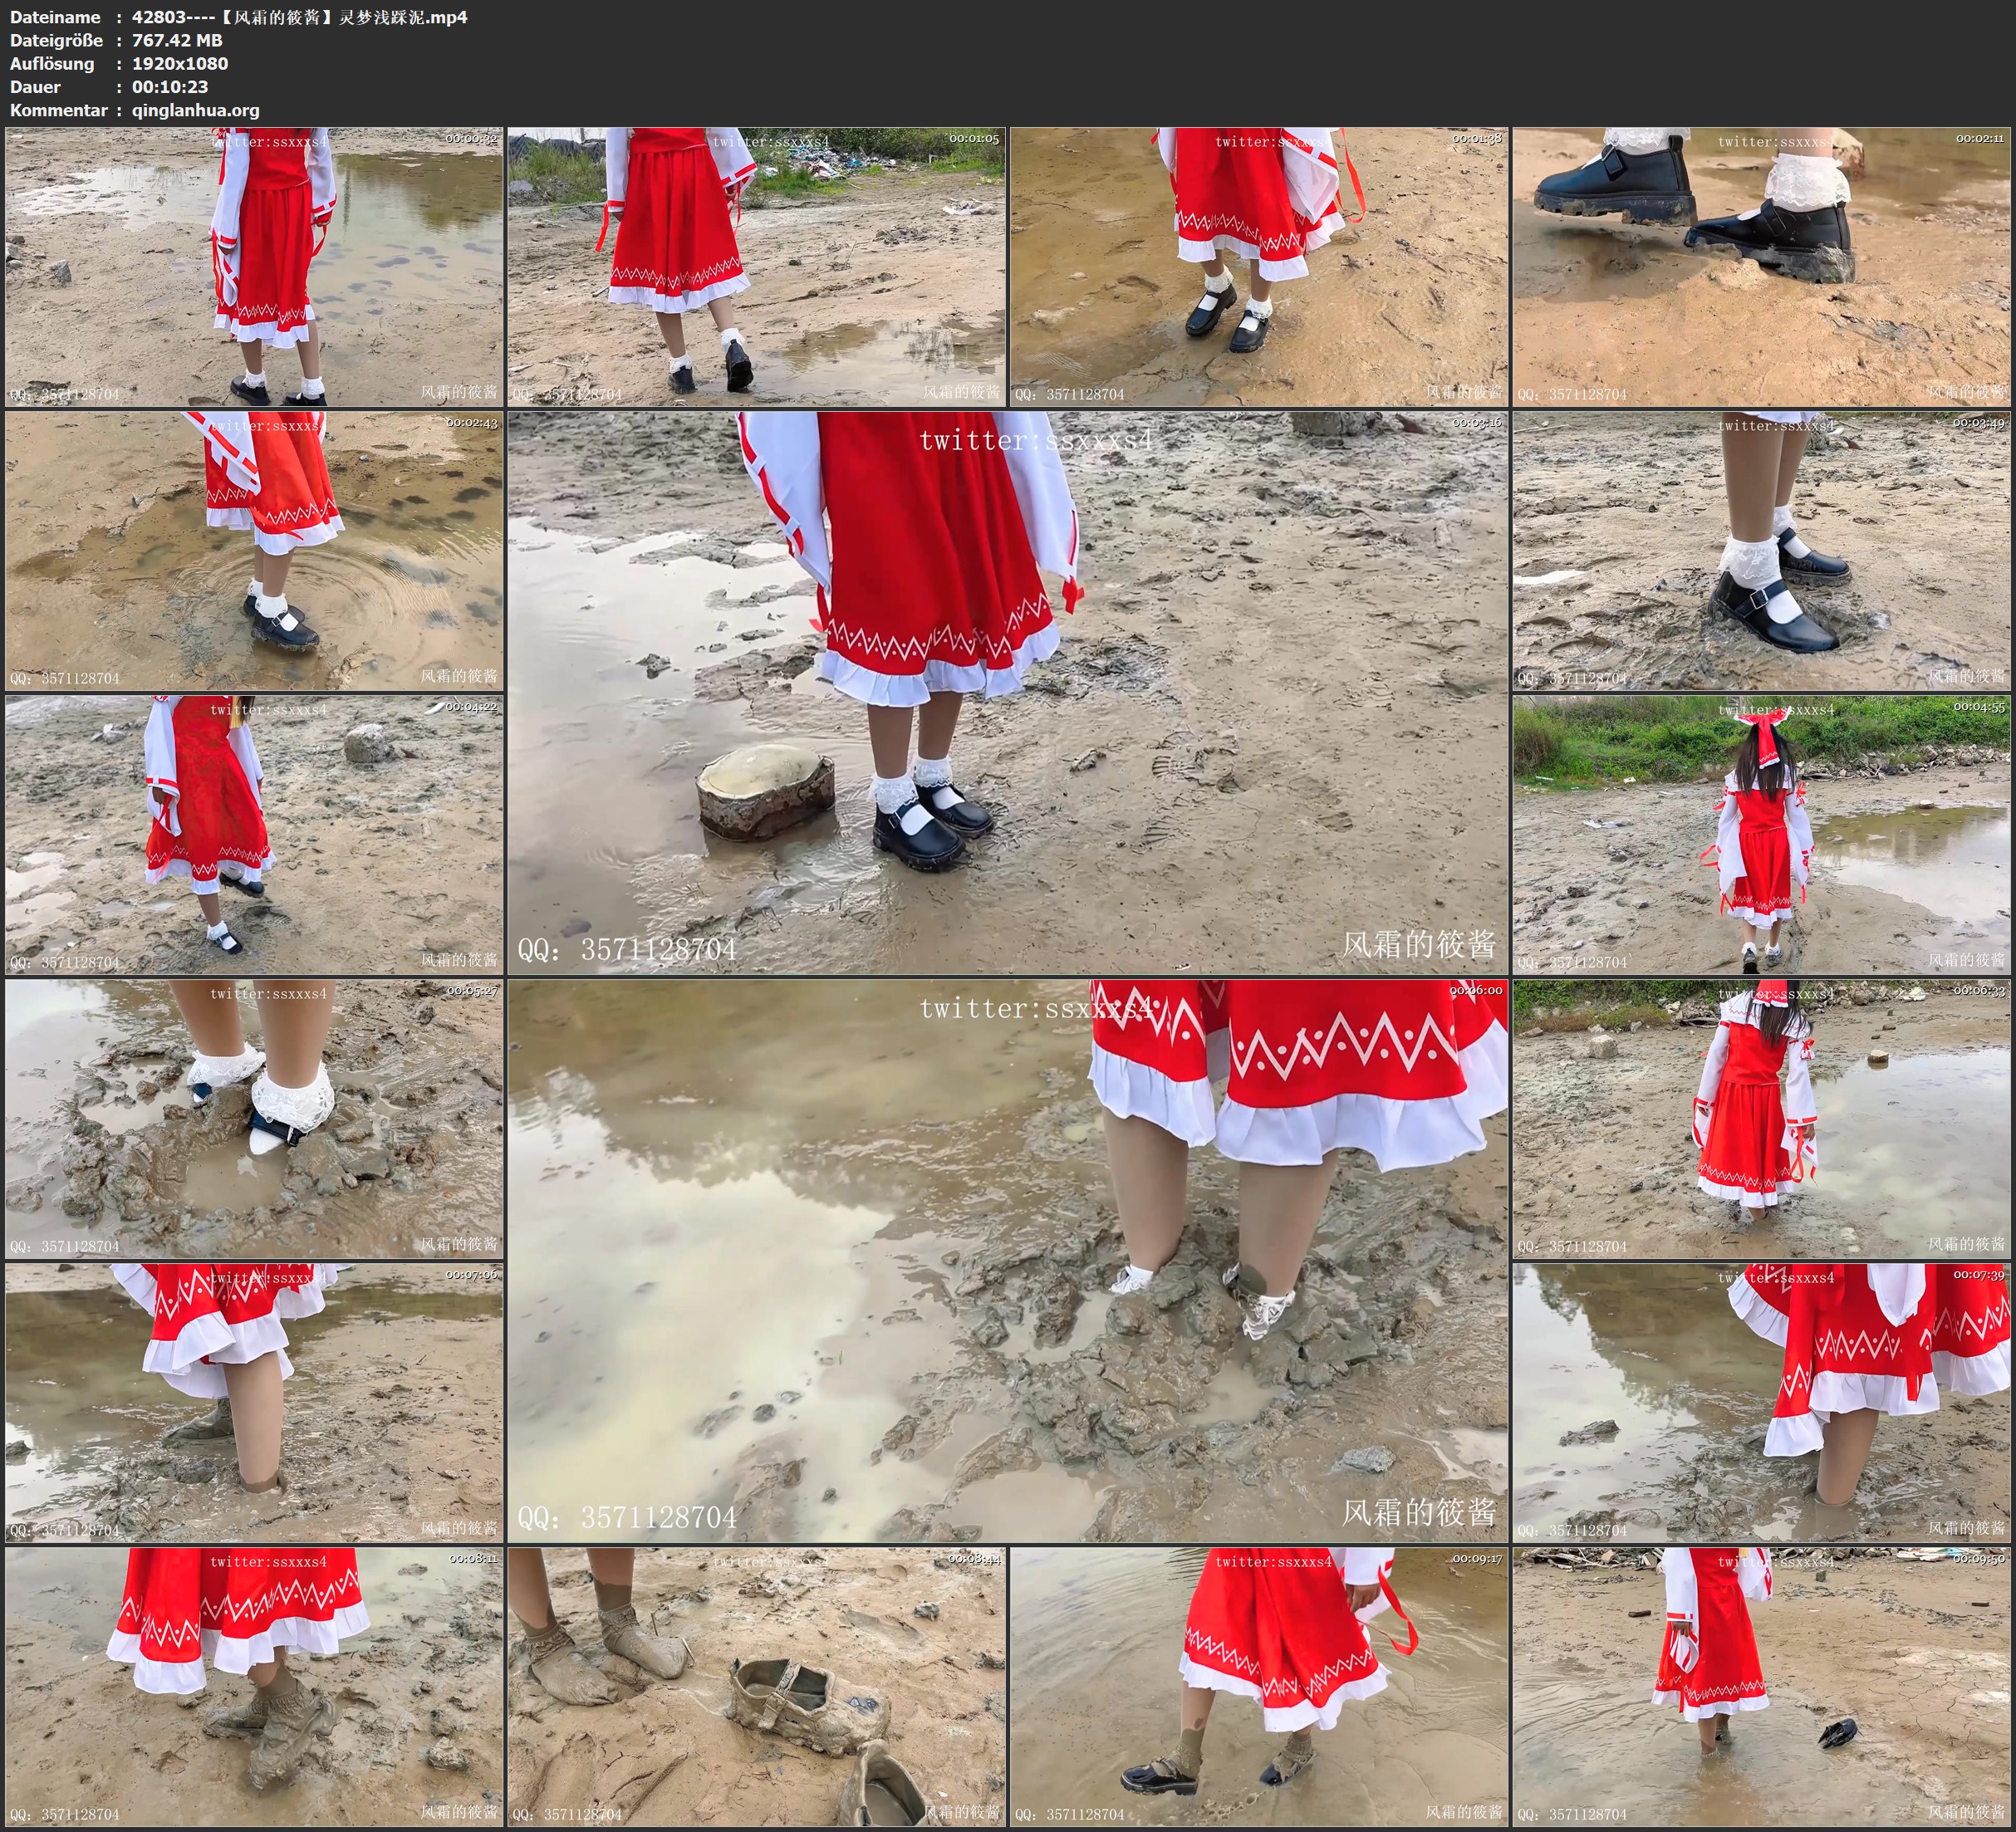Select the thumbnail stamped 00:09:17

[1258, 1687]
